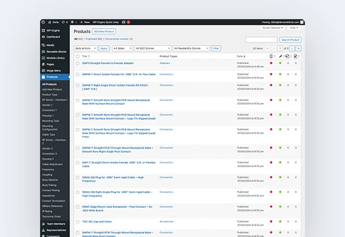Select Mega Menu in sidebar
Image resolution: width=345 pixels, height=237 pixels.
(x=54, y=70)
